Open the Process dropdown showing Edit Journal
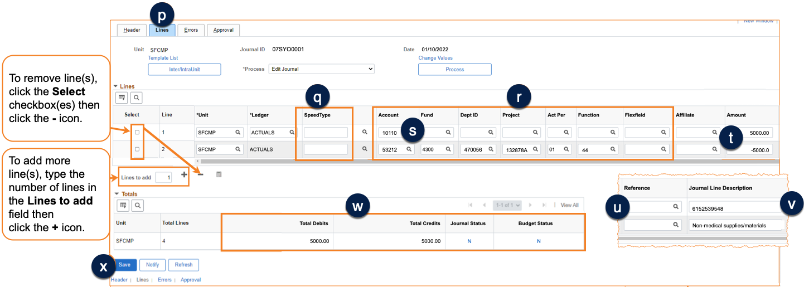The width and height of the screenshot is (804, 287). 321,69
